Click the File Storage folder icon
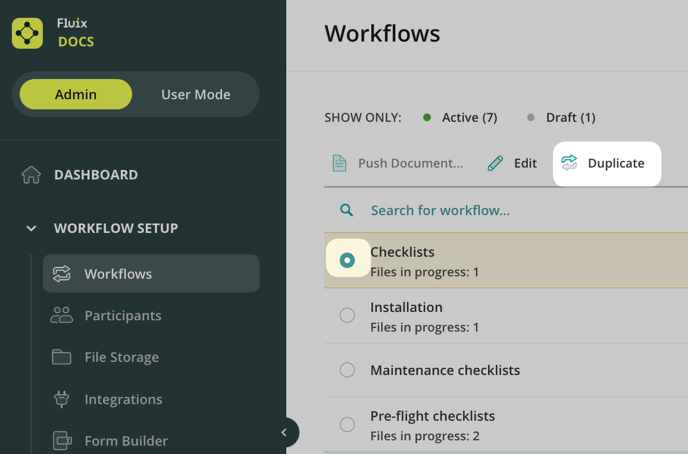Viewport: 688px width, 454px height. point(62,357)
